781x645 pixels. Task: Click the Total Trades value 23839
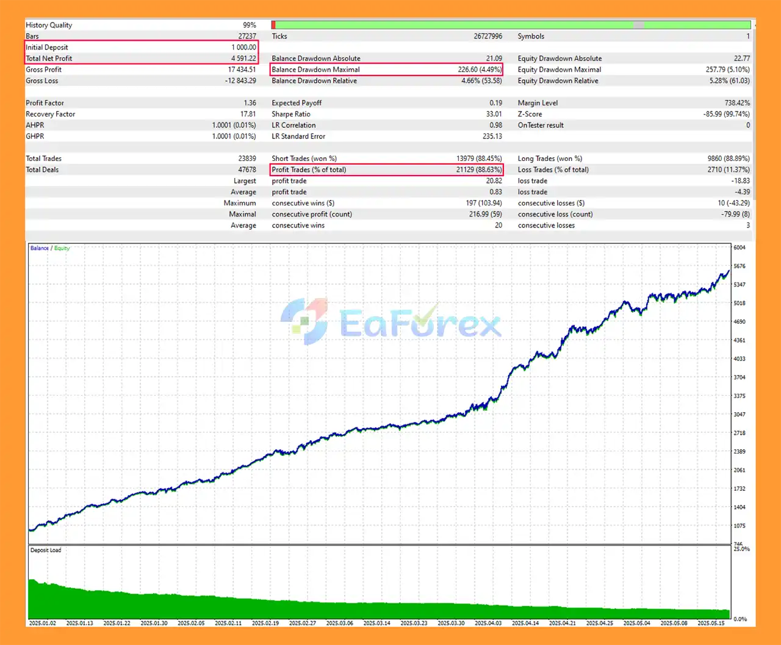coord(247,159)
